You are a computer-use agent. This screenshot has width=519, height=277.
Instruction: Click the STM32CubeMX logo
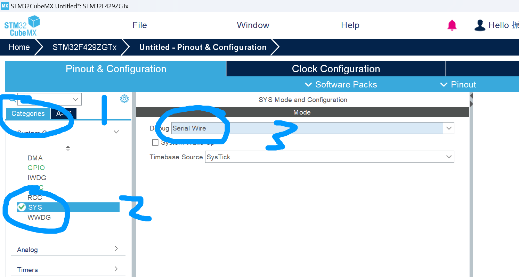point(22,25)
